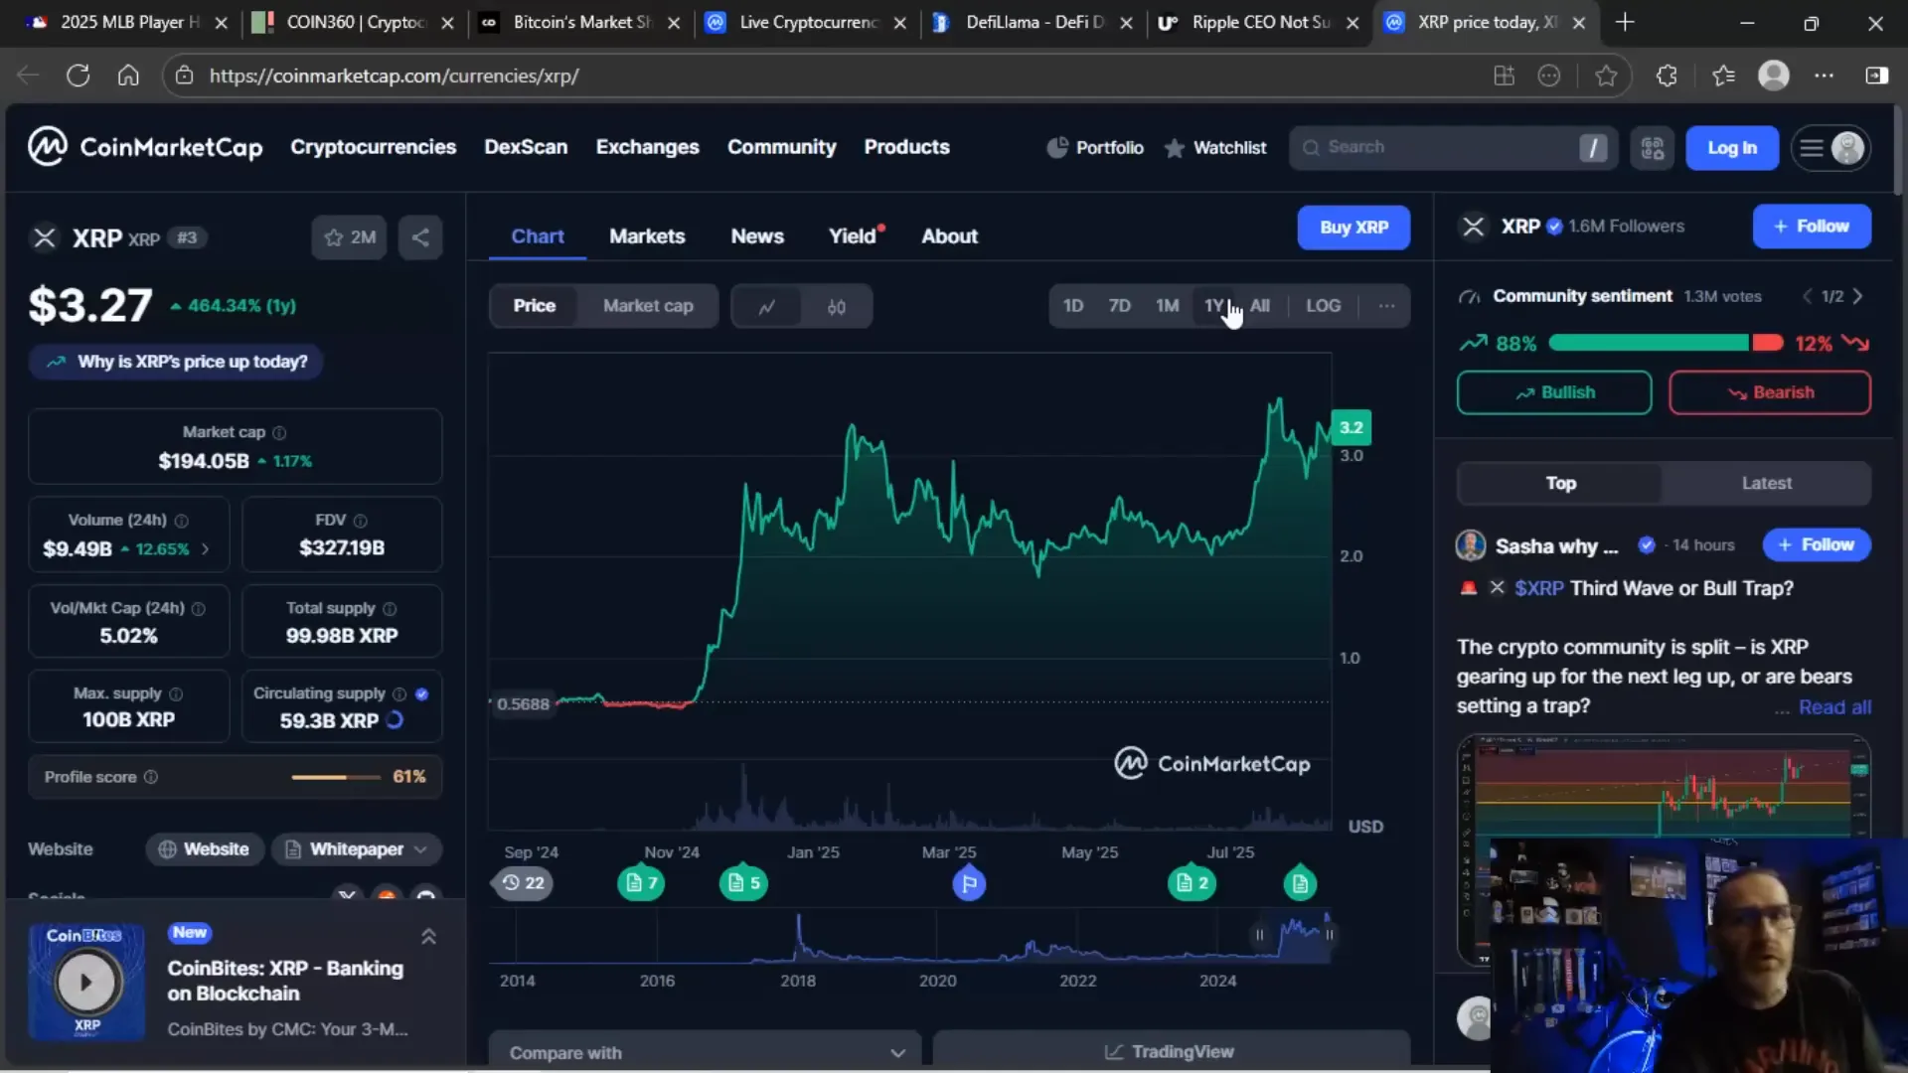Click the CoinMarketCap search field

click(1453, 148)
